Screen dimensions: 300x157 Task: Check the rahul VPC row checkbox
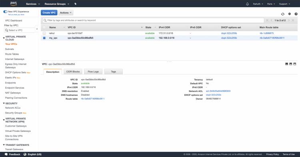tap(44, 33)
